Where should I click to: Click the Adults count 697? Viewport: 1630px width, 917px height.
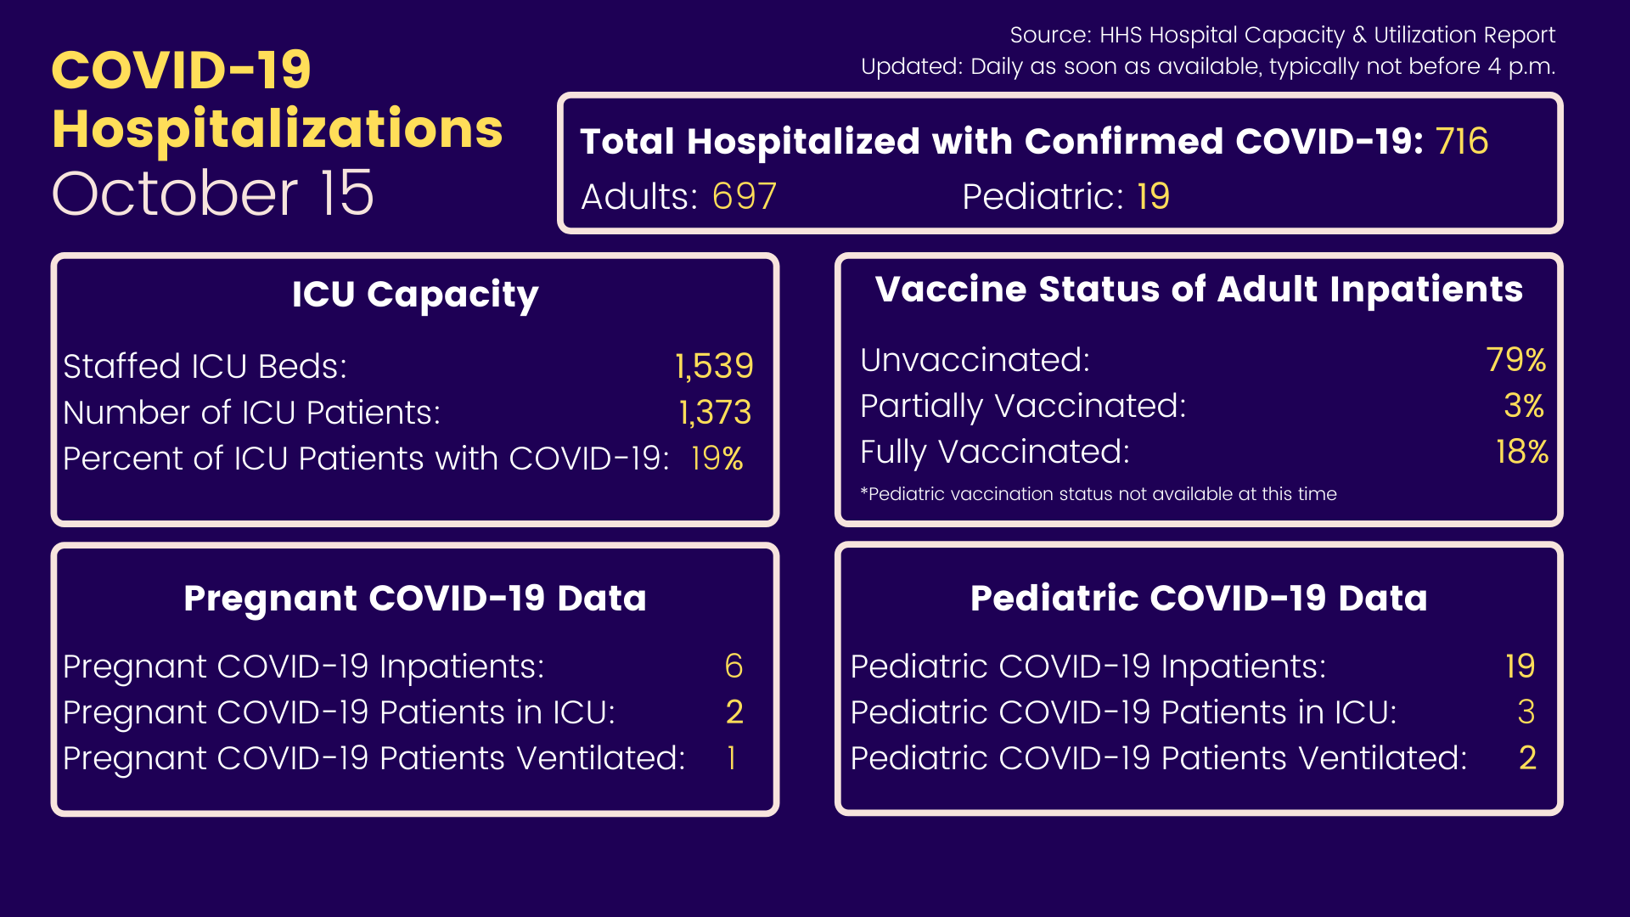pos(744,197)
